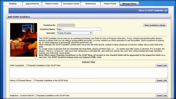Click the 'Guideline Name:' label
This screenshot has height=99, width=176.
pyautogui.click(x=48, y=29)
